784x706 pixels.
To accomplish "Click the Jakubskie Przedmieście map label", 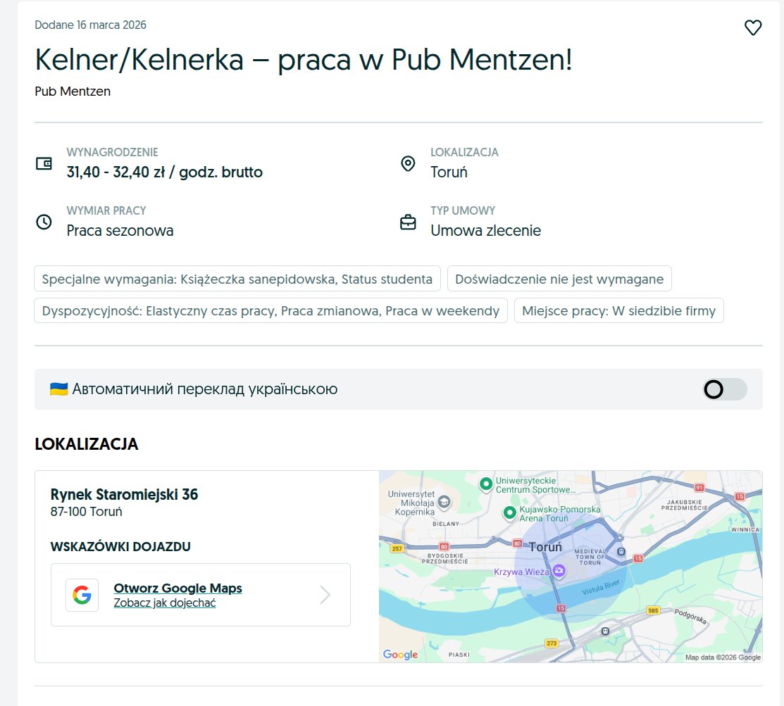I will tap(684, 505).
